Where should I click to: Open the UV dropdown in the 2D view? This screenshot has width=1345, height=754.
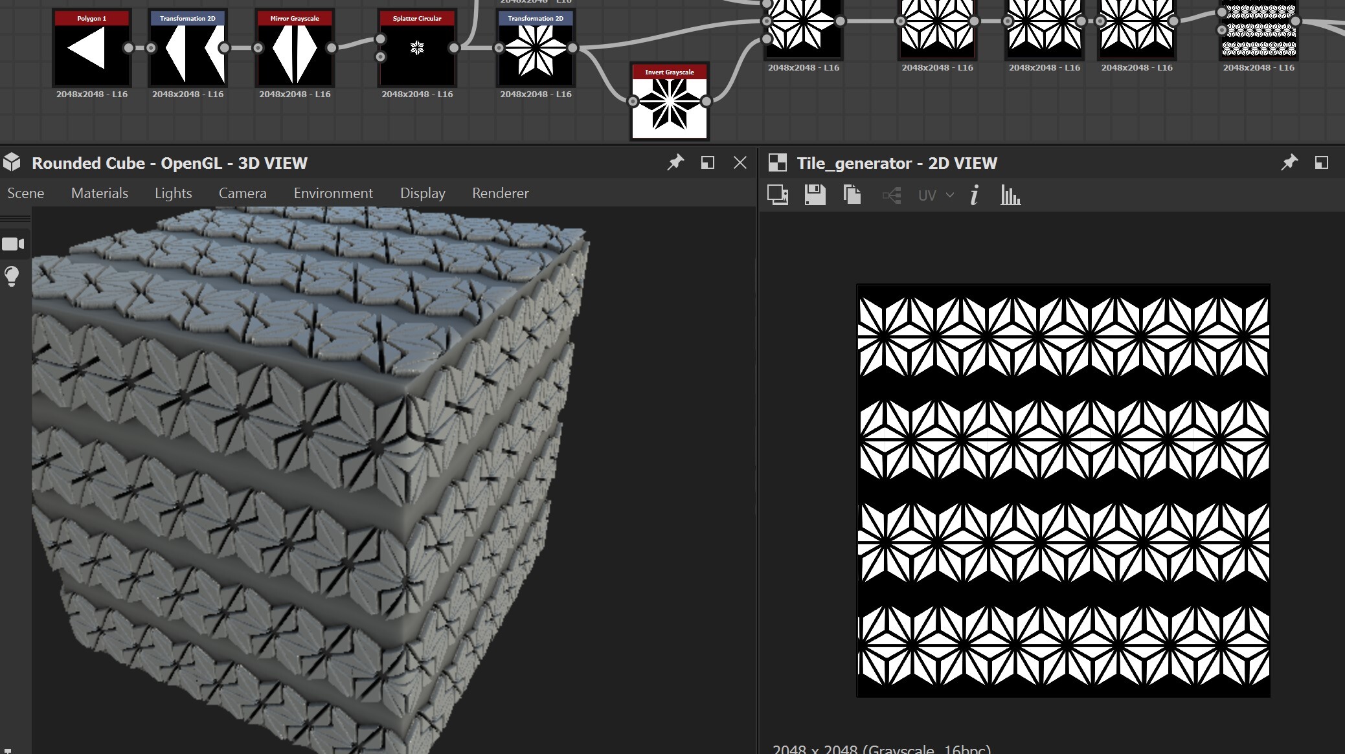936,195
